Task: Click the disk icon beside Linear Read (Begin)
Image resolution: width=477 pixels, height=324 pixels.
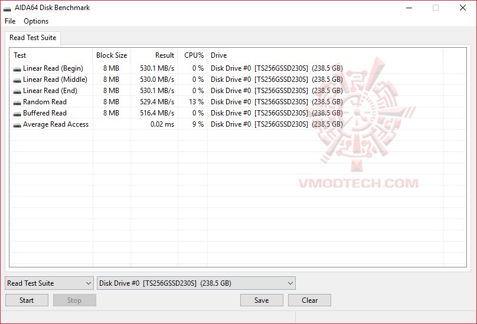Action: [17, 70]
